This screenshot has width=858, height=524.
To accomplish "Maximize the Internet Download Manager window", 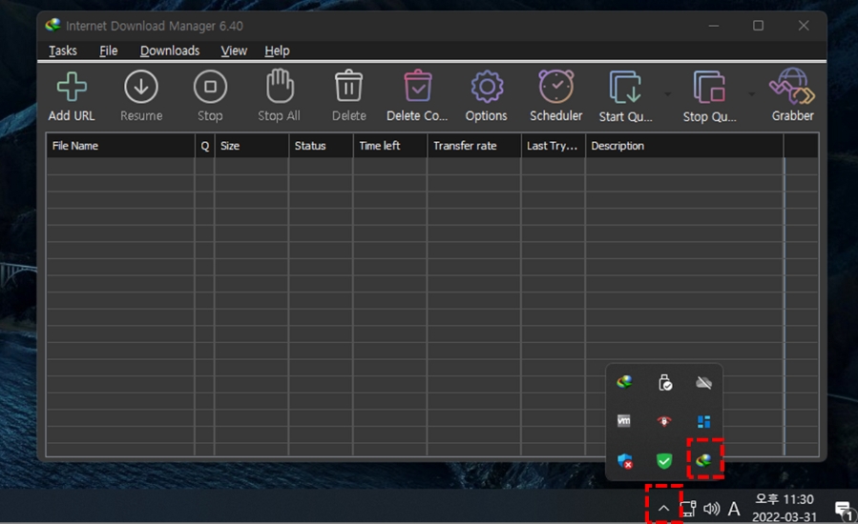I will coord(758,26).
